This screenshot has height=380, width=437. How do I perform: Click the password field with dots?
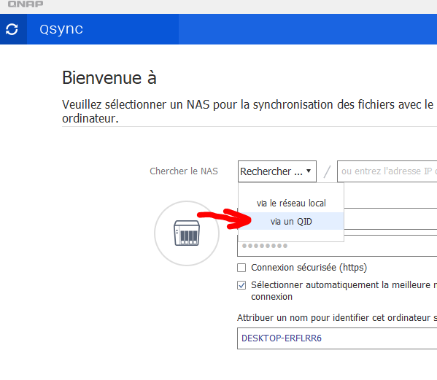[337, 247]
